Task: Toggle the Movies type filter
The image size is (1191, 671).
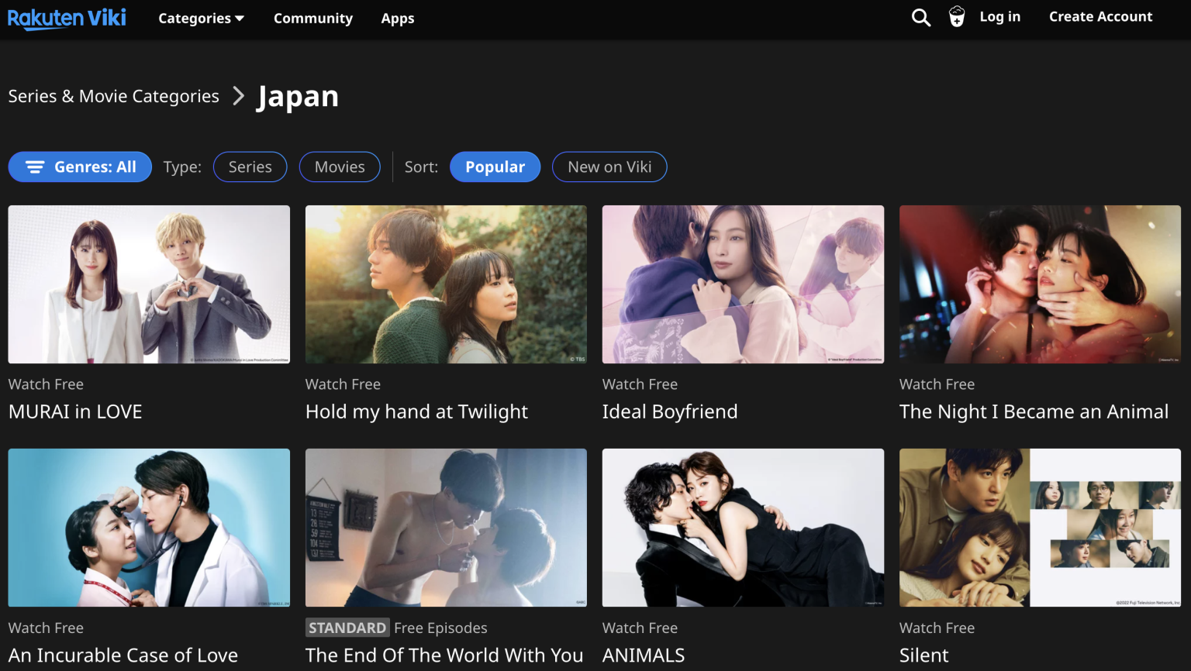Action: pos(340,167)
